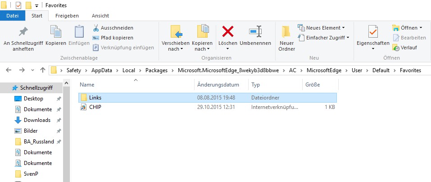Click the Ausschneiden scissors icon
Image resolution: width=431 pixels, height=182 pixels.
[x=96, y=28]
